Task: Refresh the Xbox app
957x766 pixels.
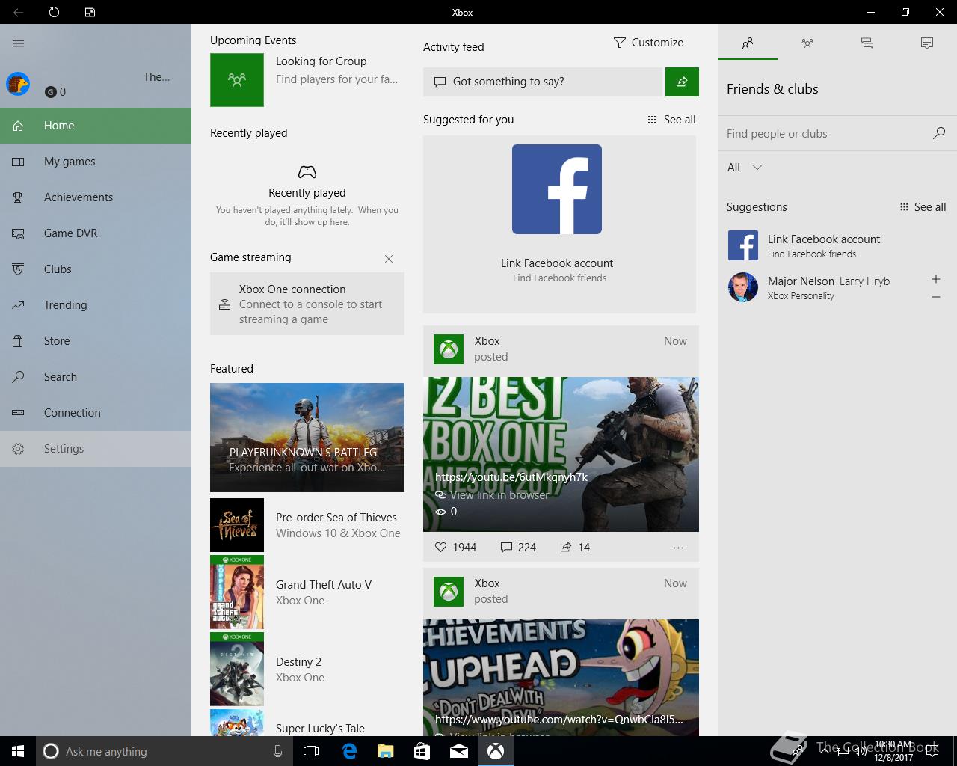Action: click(54, 12)
